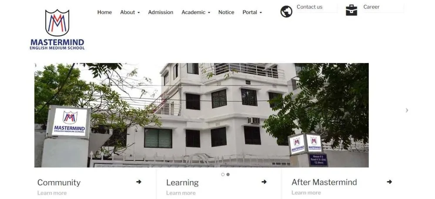Click the briefcase icon beside Career

pyautogui.click(x=351, y=10)
